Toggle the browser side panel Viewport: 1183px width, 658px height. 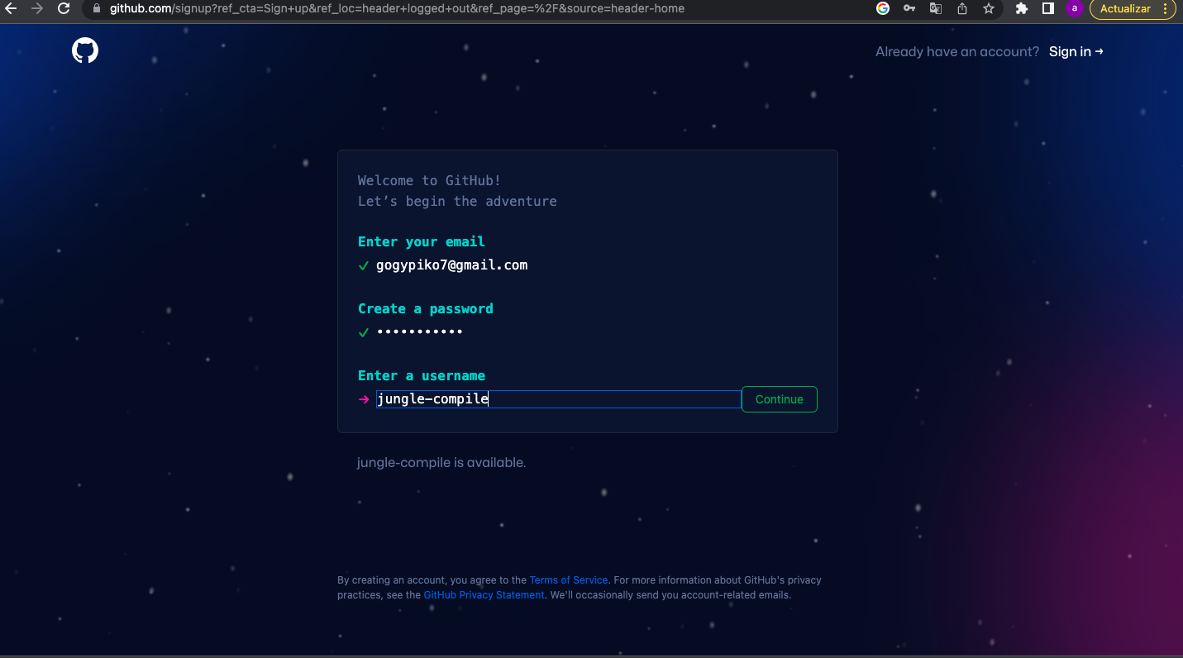click(x=1048, y=8)
